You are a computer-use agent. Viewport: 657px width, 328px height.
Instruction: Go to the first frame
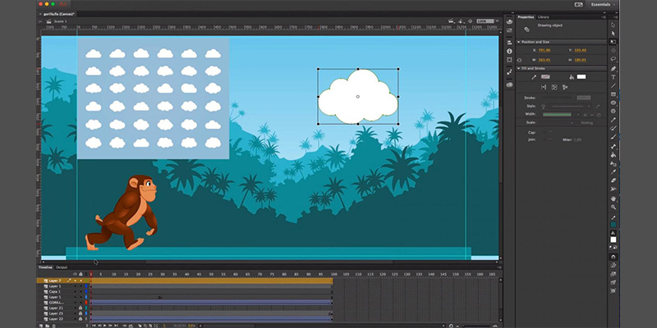pos(94,326)
